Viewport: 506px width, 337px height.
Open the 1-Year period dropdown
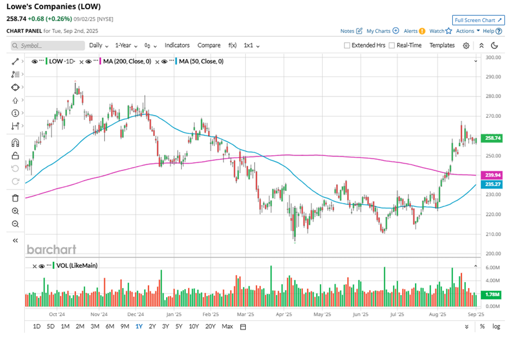[126, 45]
